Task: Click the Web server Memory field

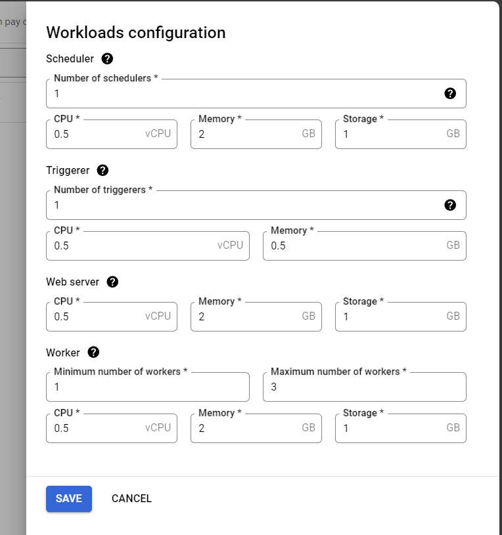Action: [246, 317]
